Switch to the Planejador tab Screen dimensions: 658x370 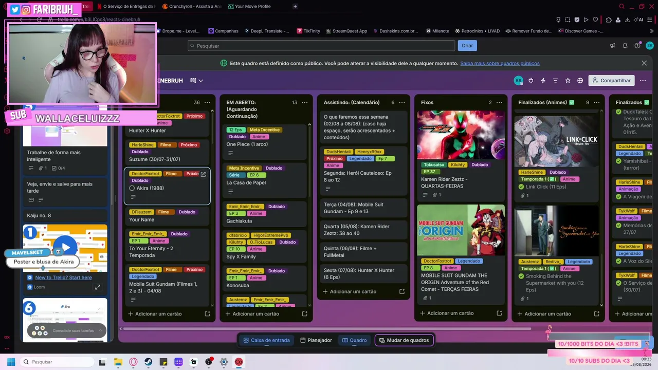click(316, 340)
